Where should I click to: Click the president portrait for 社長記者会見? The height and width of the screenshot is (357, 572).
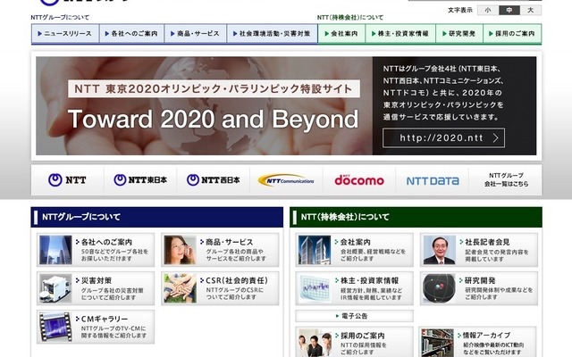point(439,250)
